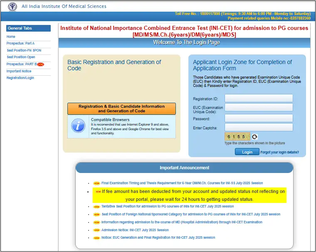Click Basic Registration and Generation of Code heading
Screen dimensions: 316x252
point(114,65)
